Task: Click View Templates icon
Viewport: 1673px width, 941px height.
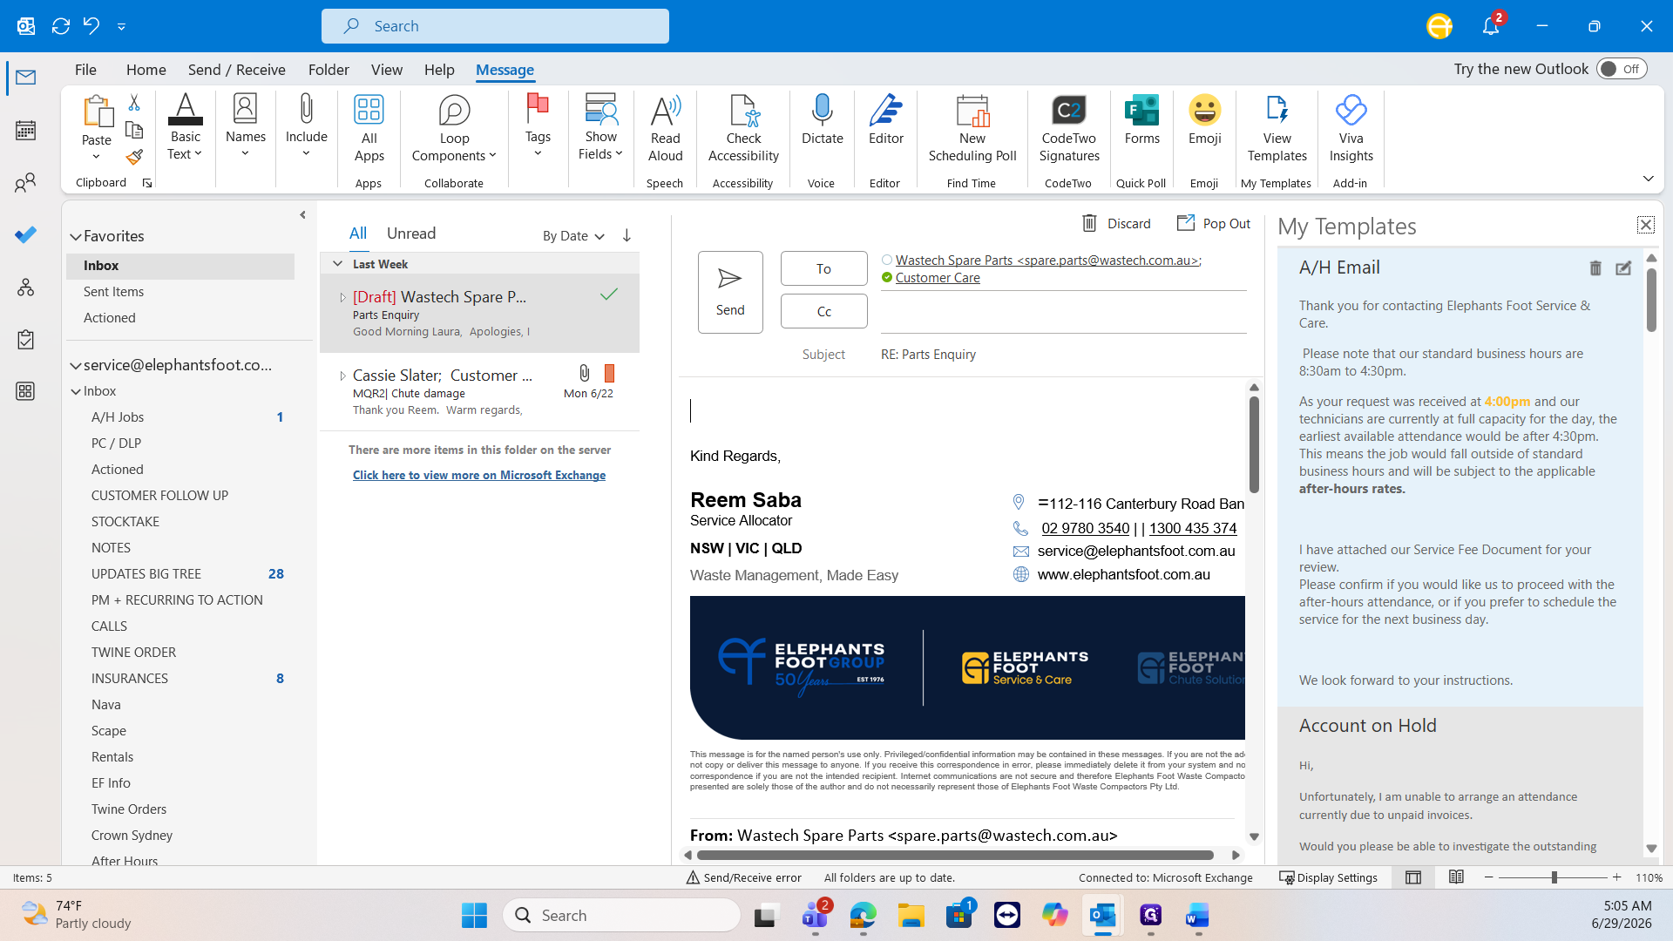Action: pyautogui.click(x=1277, y=128)
